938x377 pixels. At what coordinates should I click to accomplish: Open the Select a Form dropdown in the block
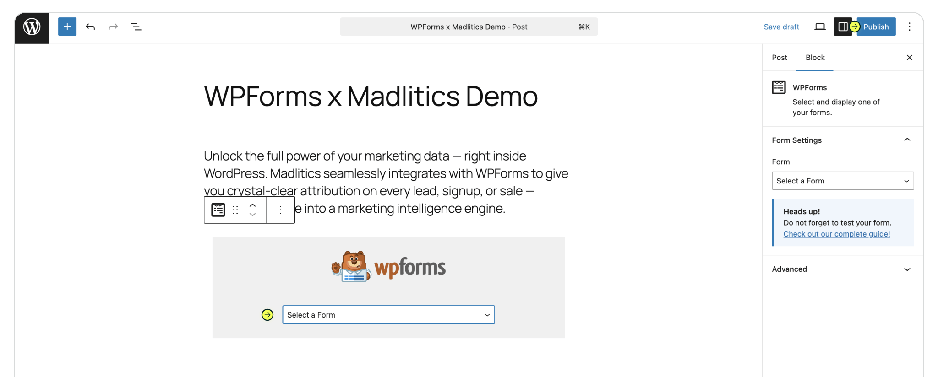tap(388, 315)
